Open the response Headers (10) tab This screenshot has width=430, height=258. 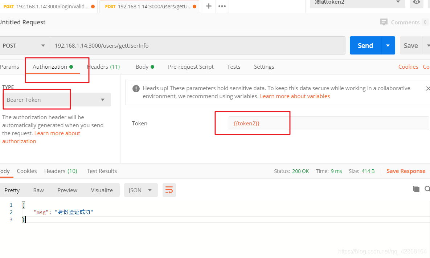point(61,171)
